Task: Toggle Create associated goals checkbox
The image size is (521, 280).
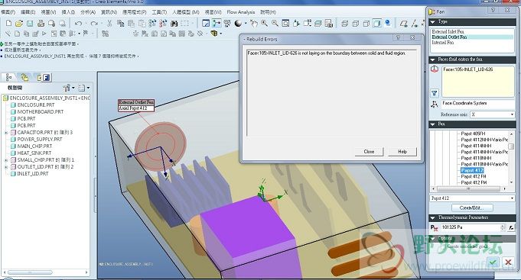Action: [443, 246]
